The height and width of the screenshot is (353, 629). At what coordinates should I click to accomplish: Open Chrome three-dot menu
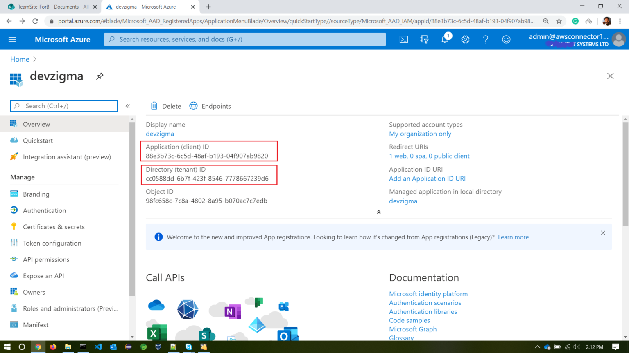(620, 21)
